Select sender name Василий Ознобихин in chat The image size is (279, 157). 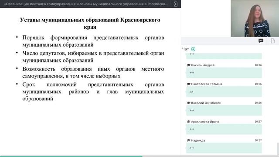point(206,103)
